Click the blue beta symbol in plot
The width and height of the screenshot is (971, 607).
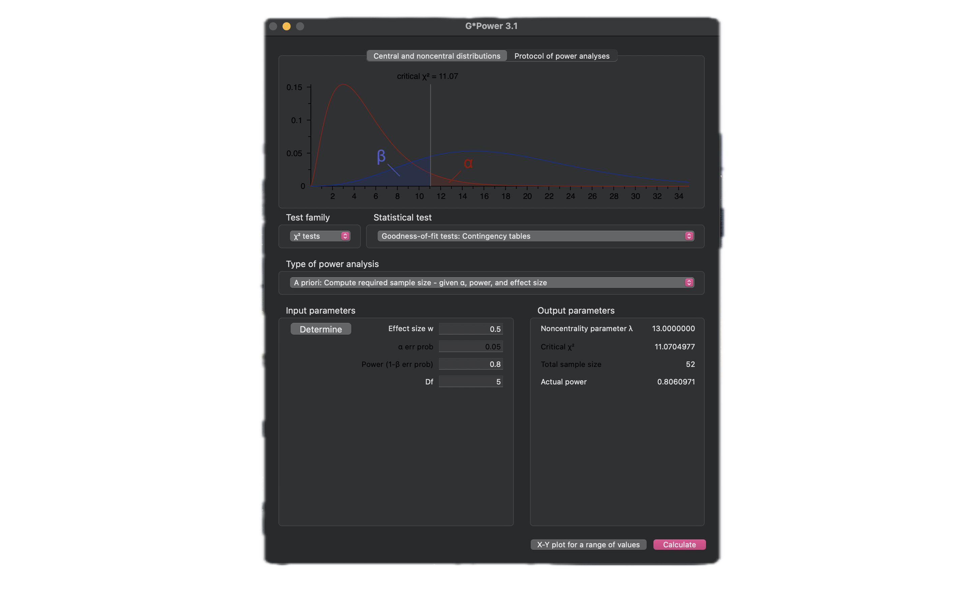(381, 156)
